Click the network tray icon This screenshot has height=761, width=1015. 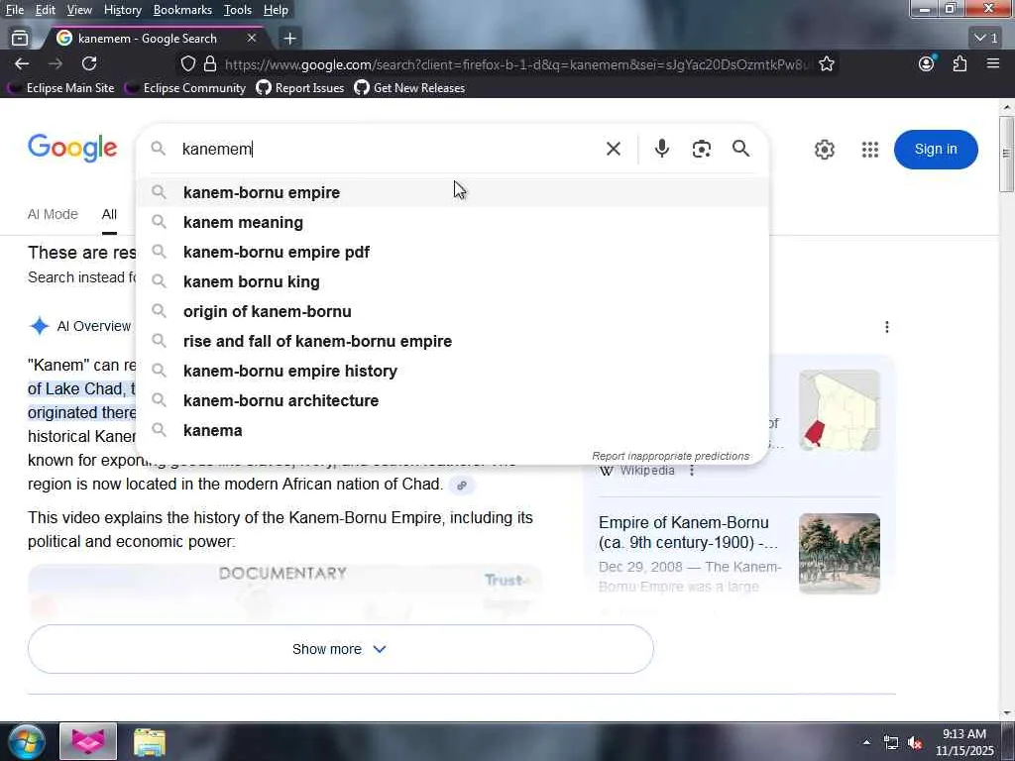pos(891,743)
